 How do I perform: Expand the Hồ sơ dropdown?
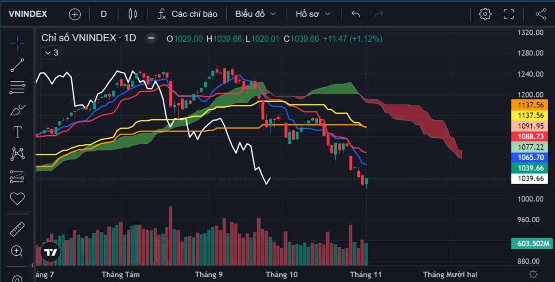[x=313, y=14]
